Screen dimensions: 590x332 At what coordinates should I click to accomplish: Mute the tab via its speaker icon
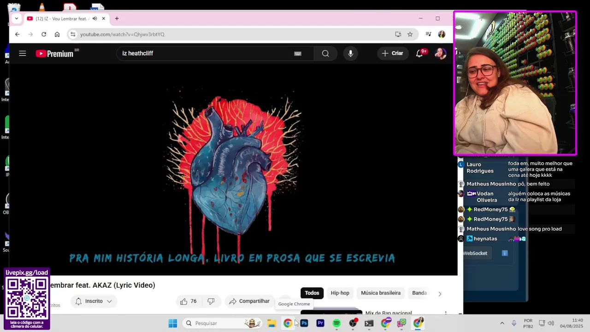(94, 18)
